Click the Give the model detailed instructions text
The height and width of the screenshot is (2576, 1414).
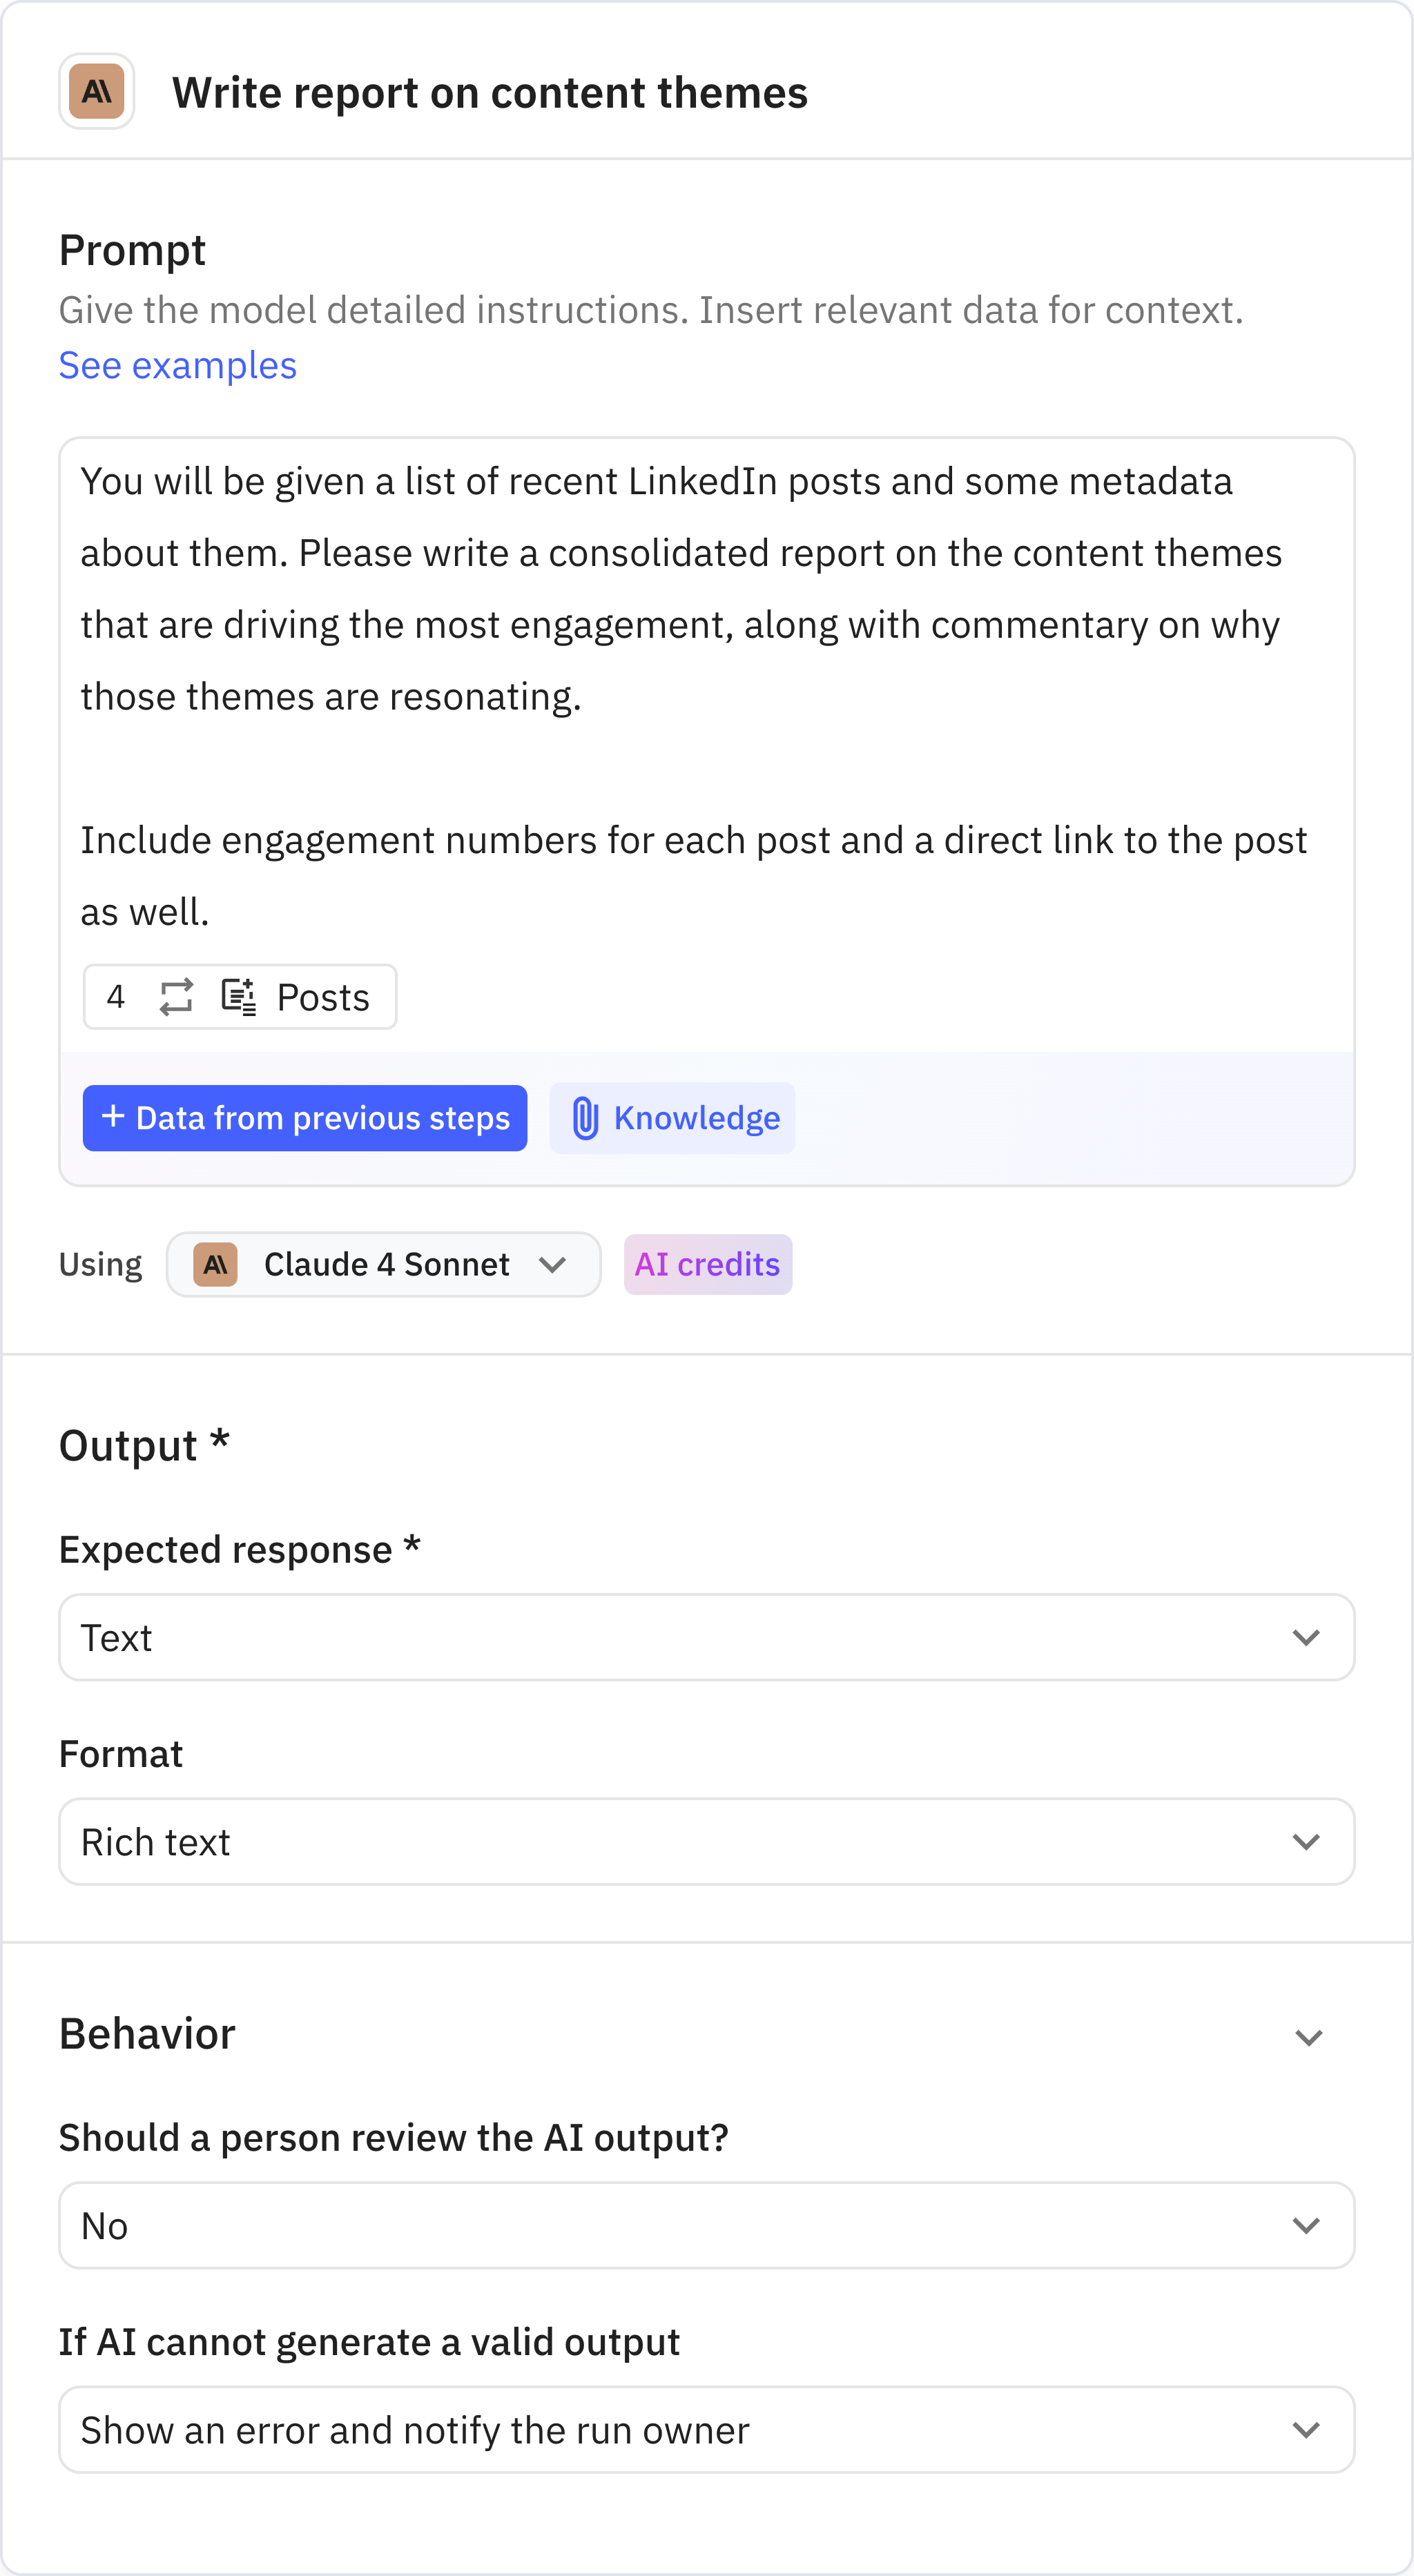coord(651,310)
